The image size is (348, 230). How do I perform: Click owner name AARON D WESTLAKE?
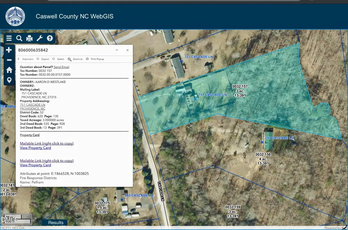coord(50,82)
